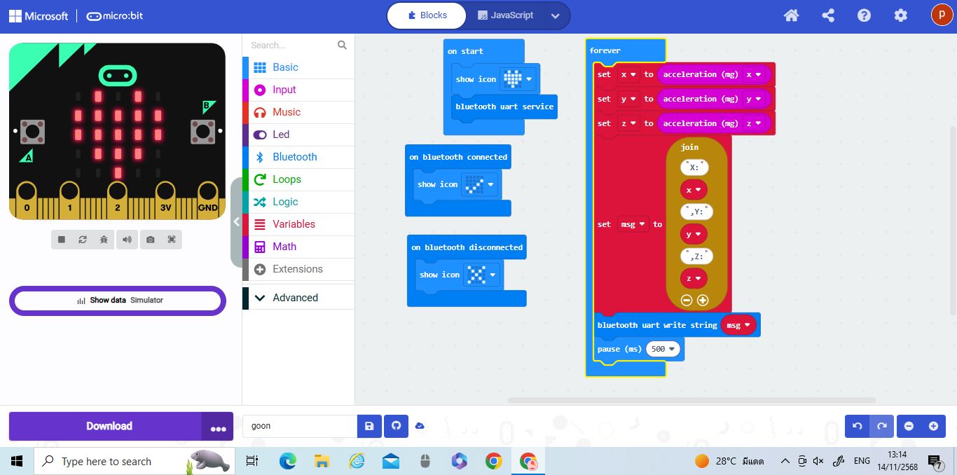Screen dimensions: 957x475
Task: Zoom in on the blocks workspace
Action: 933,426
